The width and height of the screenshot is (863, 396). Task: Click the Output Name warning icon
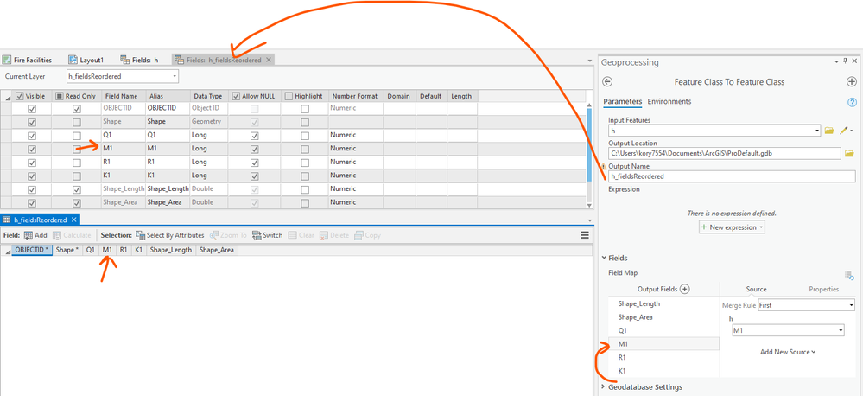(x=604, y=166)
